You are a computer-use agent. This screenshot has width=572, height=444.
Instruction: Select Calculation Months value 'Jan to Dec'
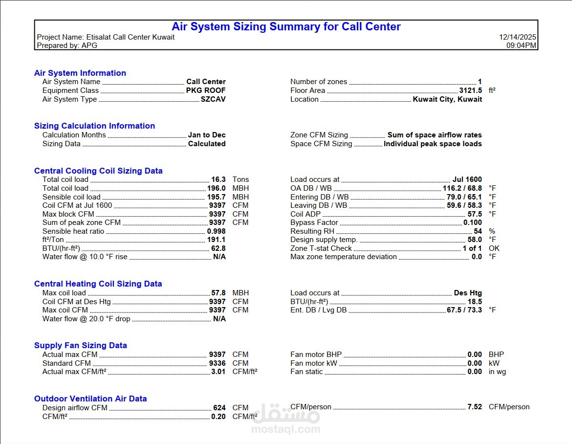point(207,135)
